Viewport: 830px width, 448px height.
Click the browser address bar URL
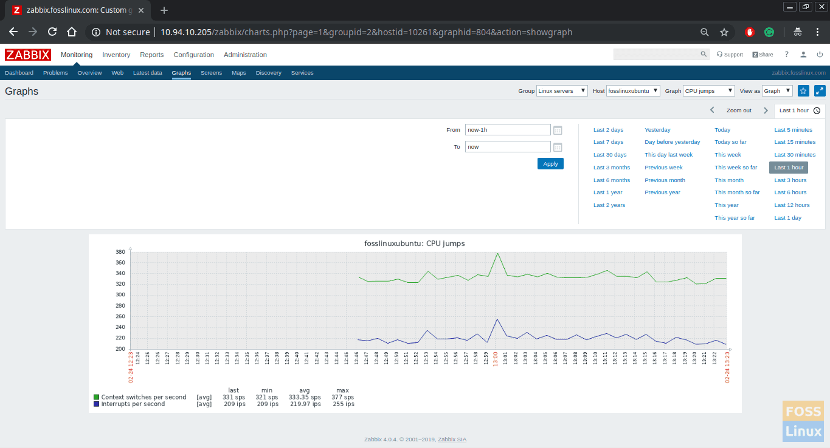click(x=366, y=32)
